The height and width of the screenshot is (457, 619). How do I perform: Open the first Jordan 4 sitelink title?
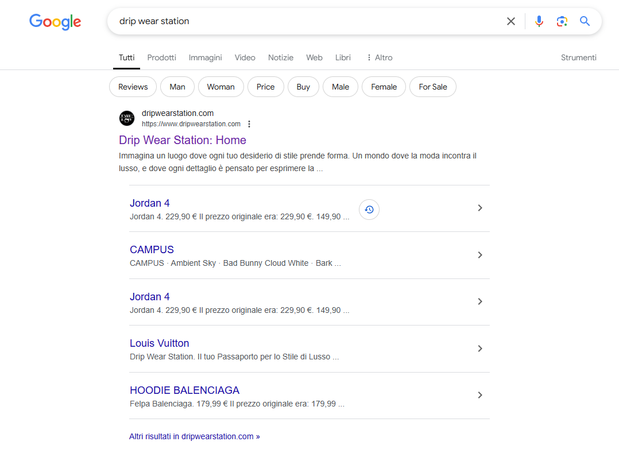150,203
